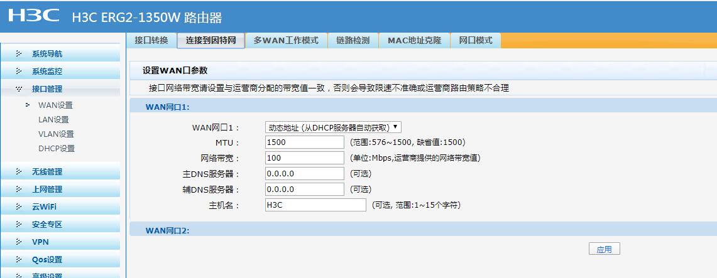The image size is (717, 278).
Task: Click the small arrow before WAN设置
Action: (x=28, y=105)
